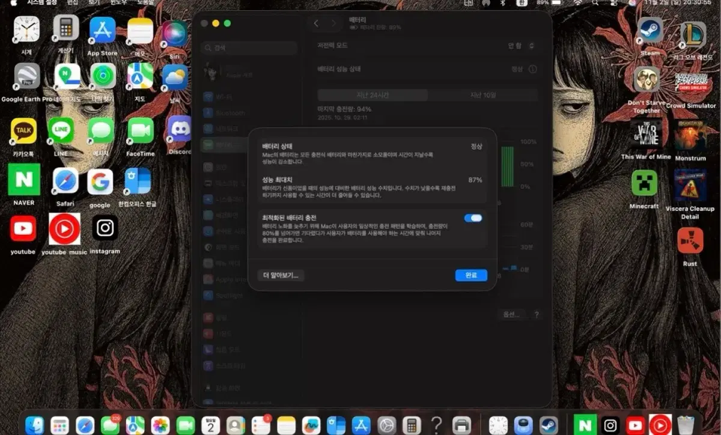Open the 더 알아보기... link button

click(281, 275)
